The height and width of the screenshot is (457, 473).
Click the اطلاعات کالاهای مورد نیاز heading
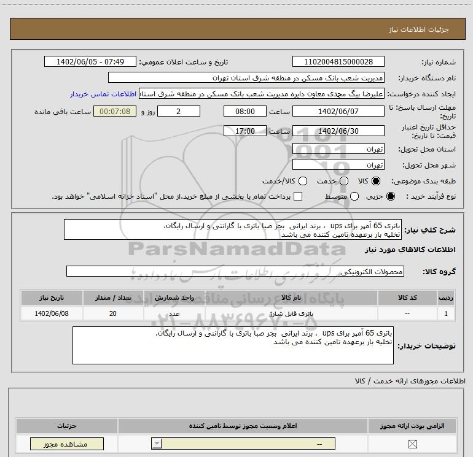coord(410,250)
